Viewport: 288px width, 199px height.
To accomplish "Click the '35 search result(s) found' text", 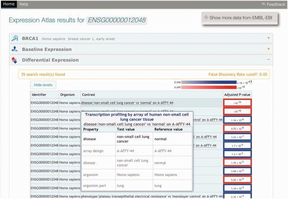I will (43, 74).
